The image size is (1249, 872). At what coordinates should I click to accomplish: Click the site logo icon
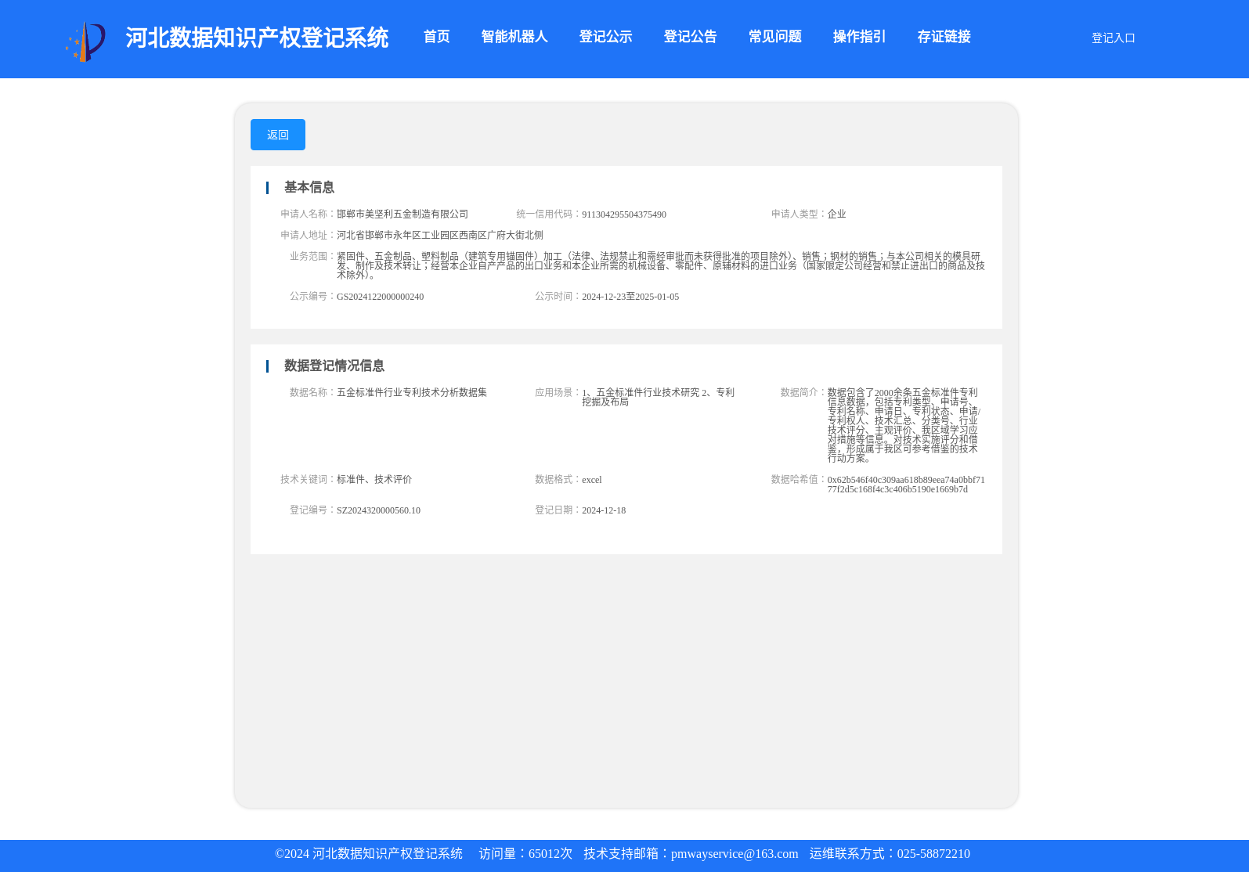click(85, 41)
